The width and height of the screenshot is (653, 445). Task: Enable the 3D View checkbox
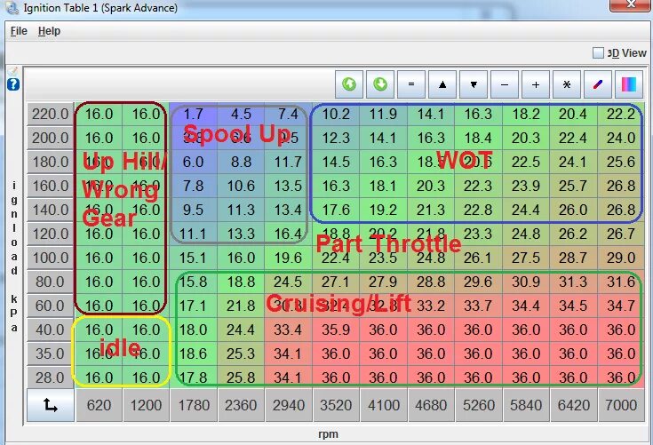pos(598,53)
